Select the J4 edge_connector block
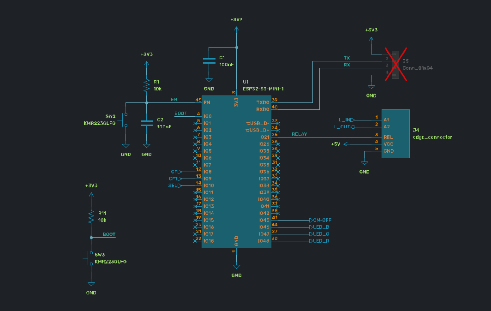Viewport: 491px width, 311px height. pos(395,134)
